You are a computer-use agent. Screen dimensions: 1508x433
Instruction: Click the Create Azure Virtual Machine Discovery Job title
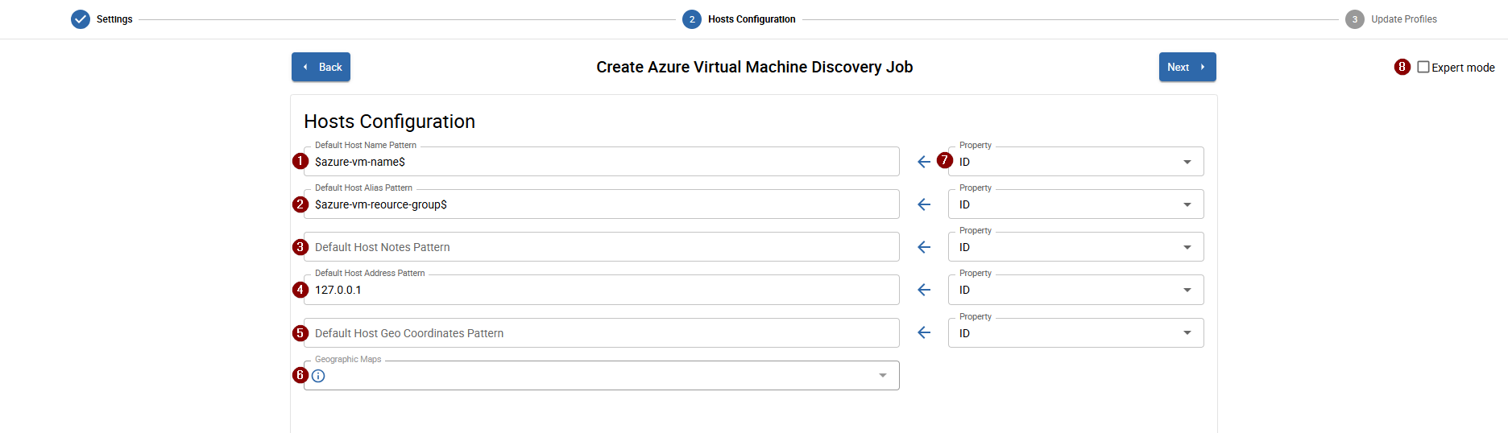(755, 67)
